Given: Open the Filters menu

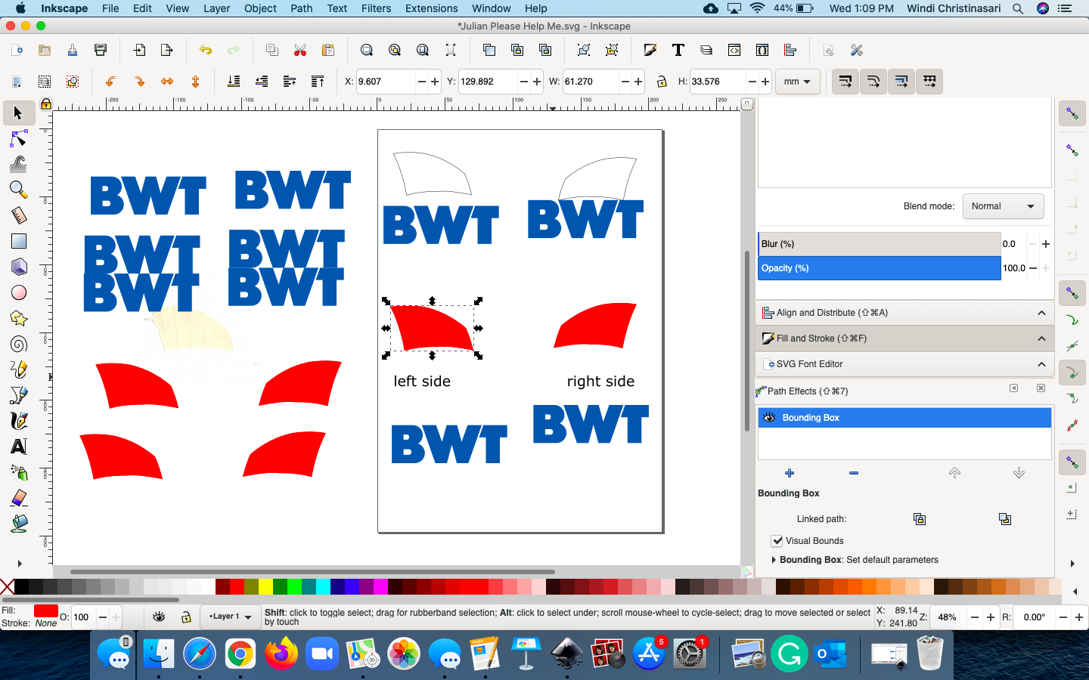Looking at the screenshot, I should click(x=376, y=8).
